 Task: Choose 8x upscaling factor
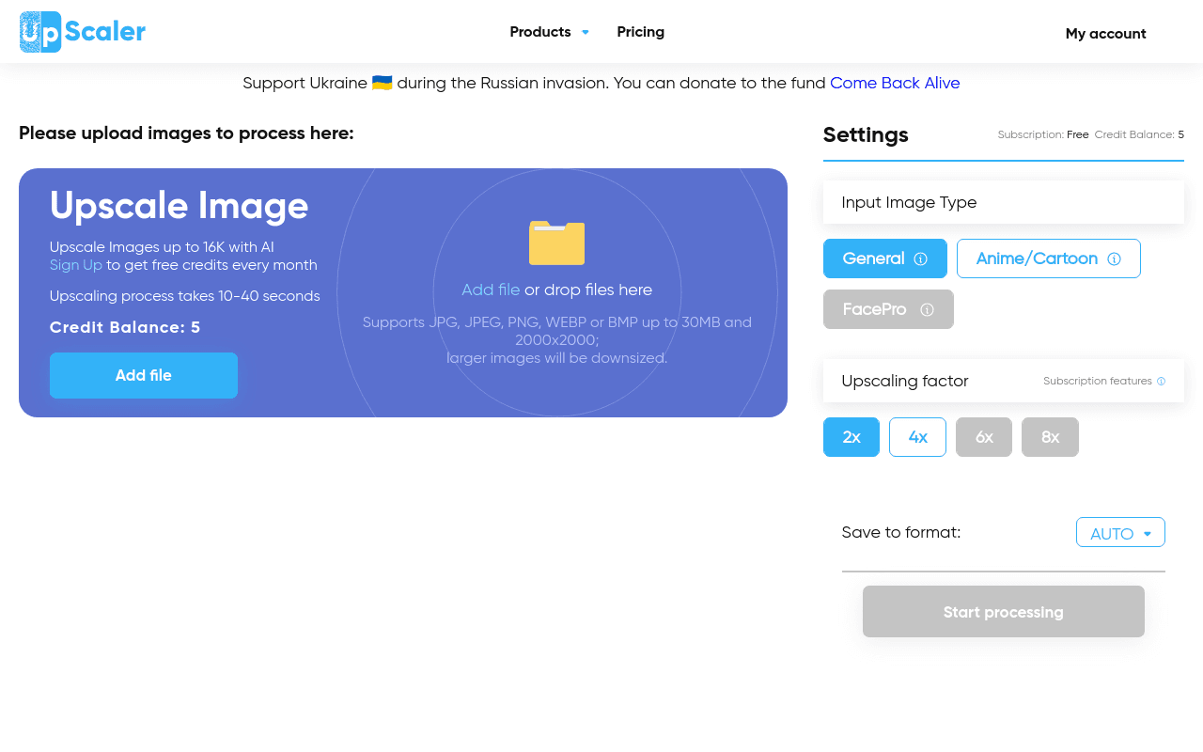click(x=1050, y=437)
